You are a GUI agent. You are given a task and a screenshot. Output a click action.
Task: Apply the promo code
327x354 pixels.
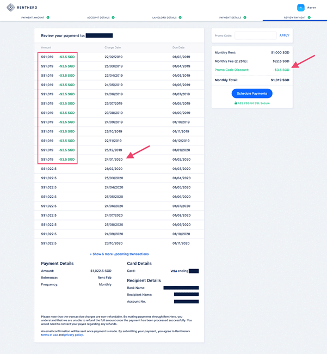point(284,35)
